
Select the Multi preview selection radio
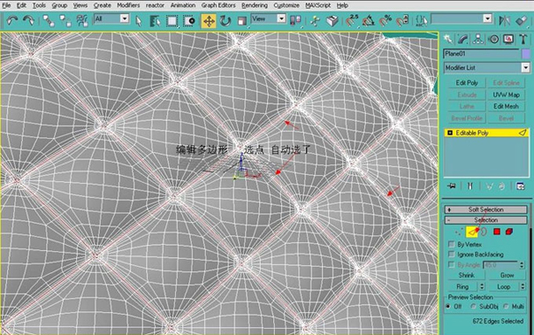click(506, 306)
